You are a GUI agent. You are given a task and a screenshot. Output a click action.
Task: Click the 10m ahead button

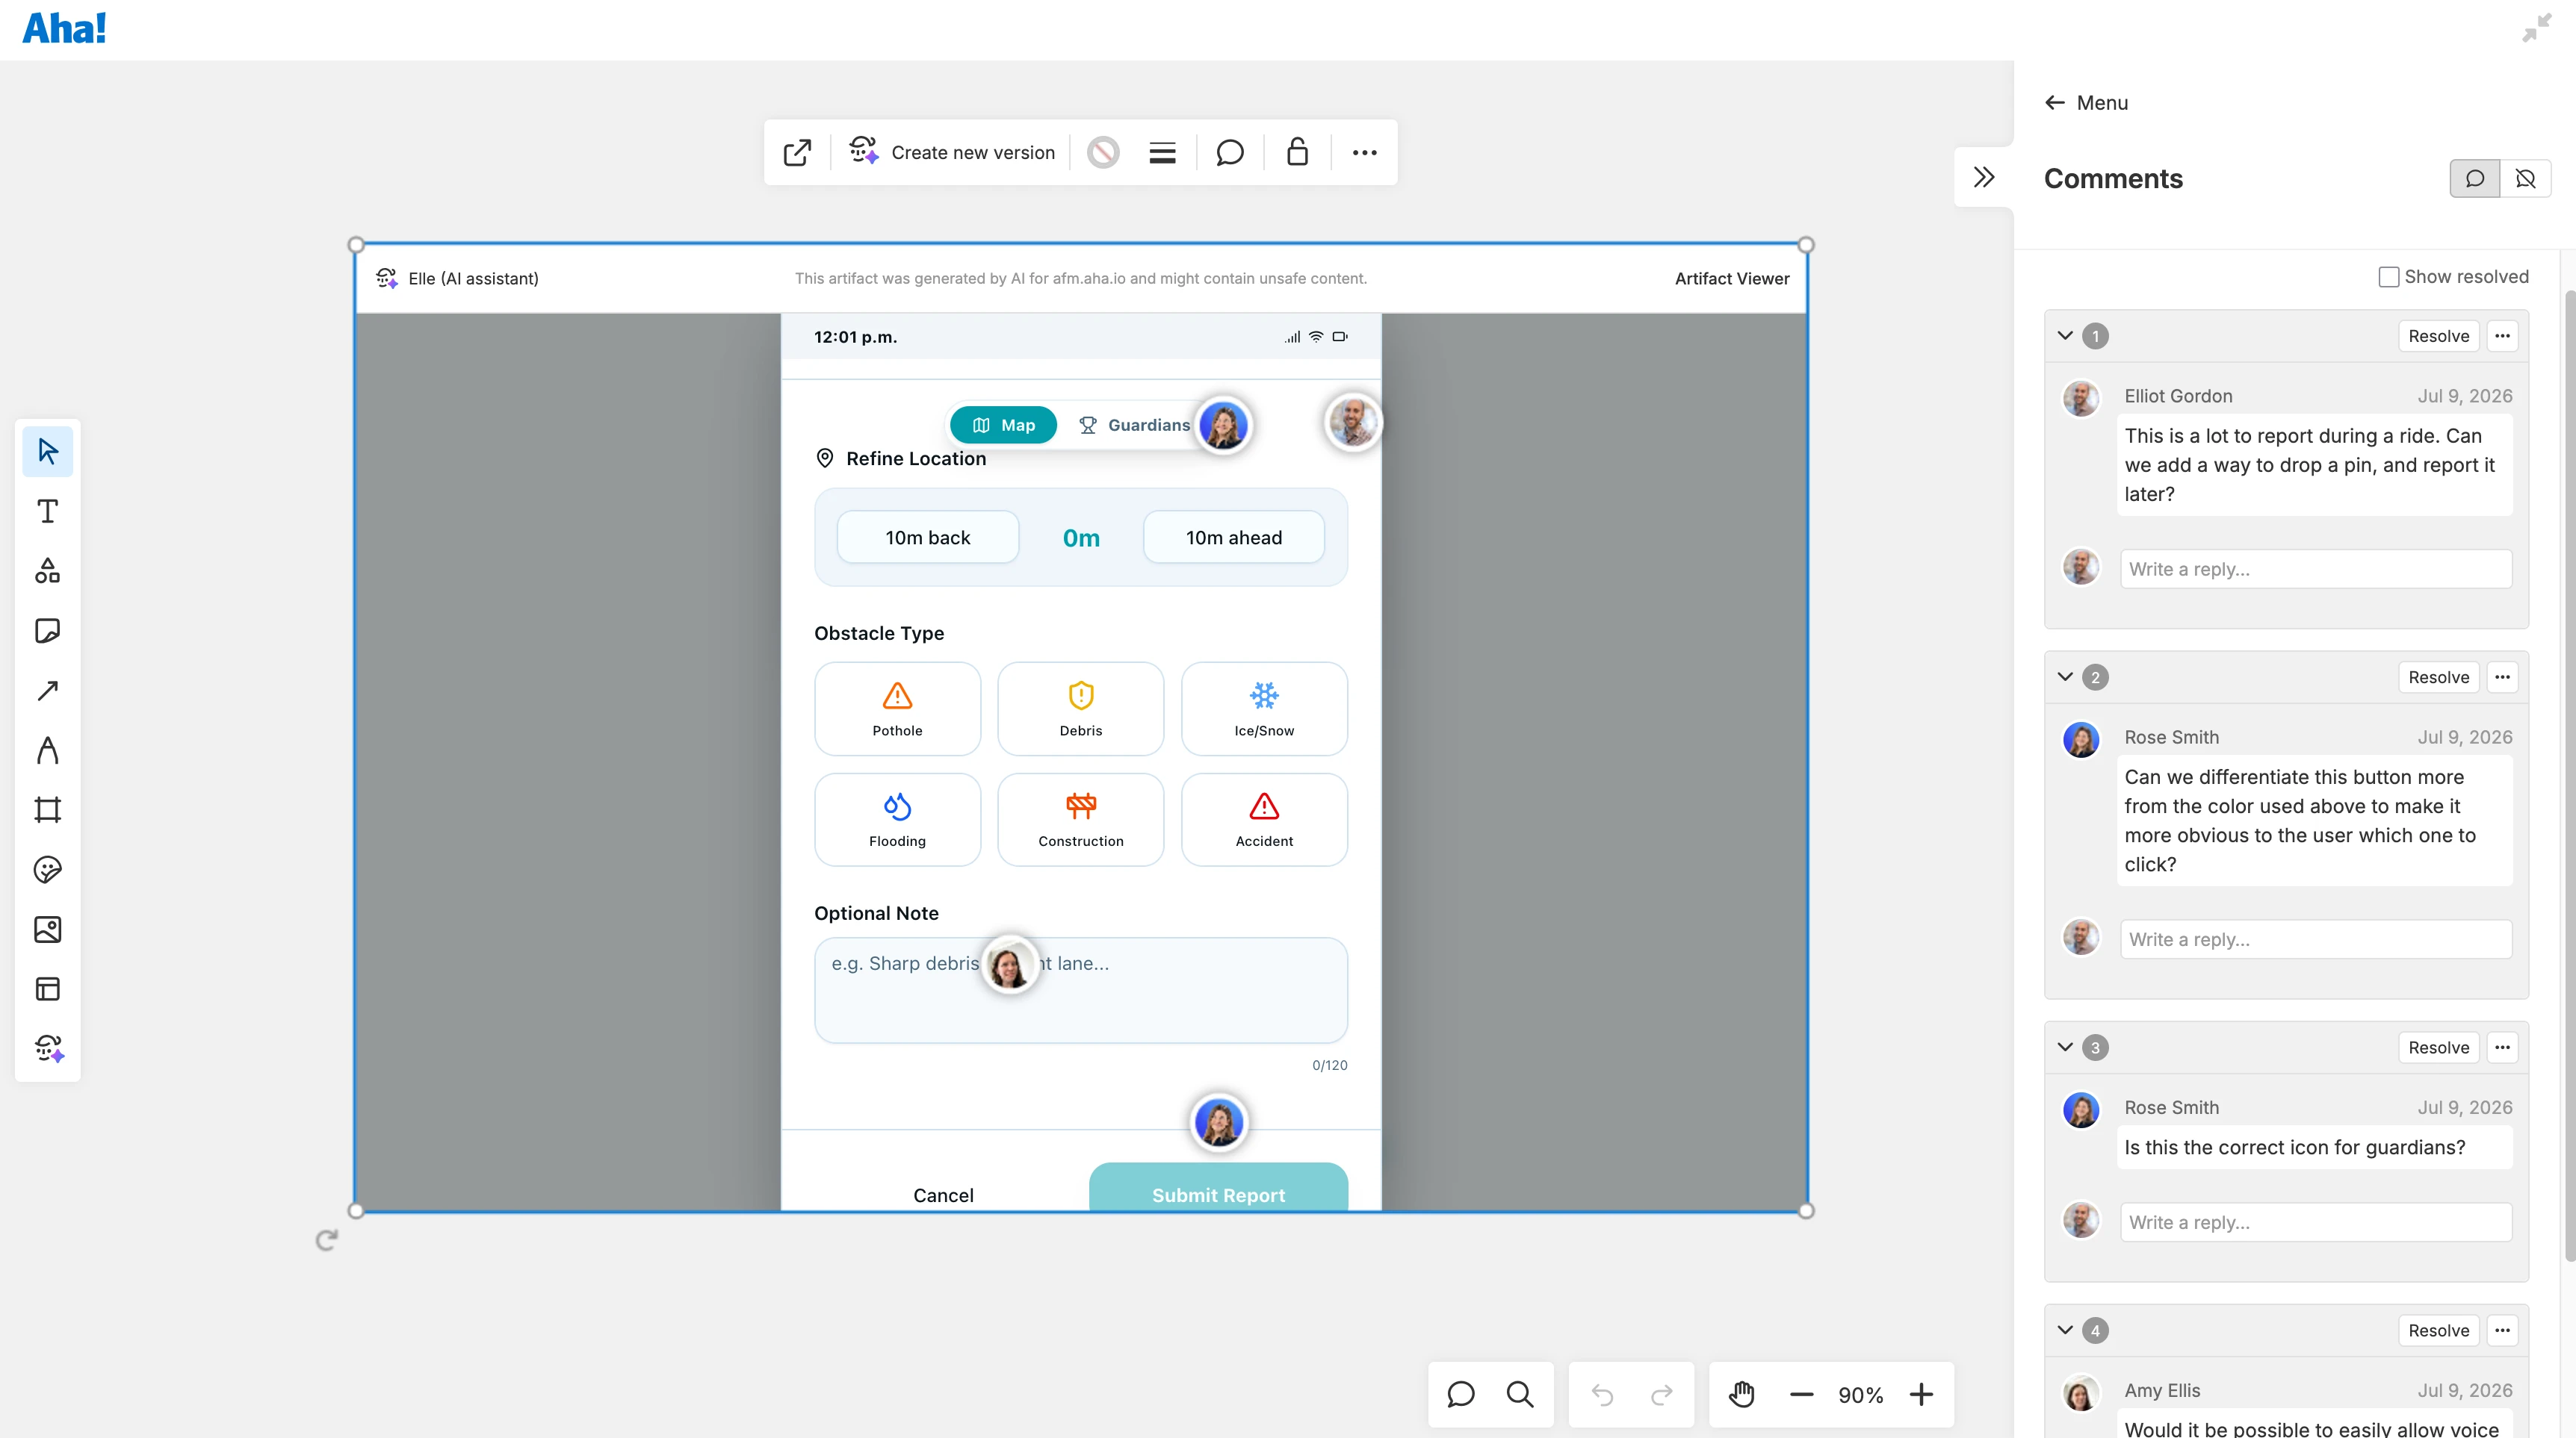[x=1233, y=538]
